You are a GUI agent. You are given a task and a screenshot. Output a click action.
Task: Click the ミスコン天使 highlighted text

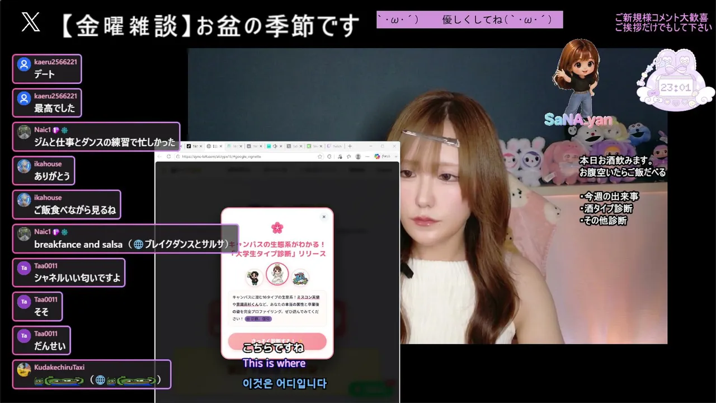point(309,297)
